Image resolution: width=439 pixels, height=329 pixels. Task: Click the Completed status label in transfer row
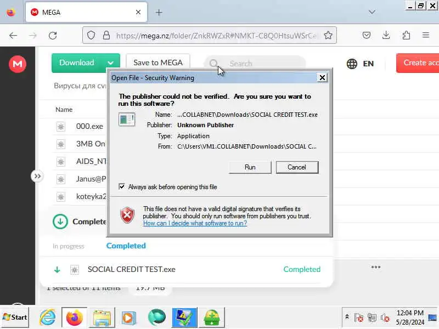302,269
